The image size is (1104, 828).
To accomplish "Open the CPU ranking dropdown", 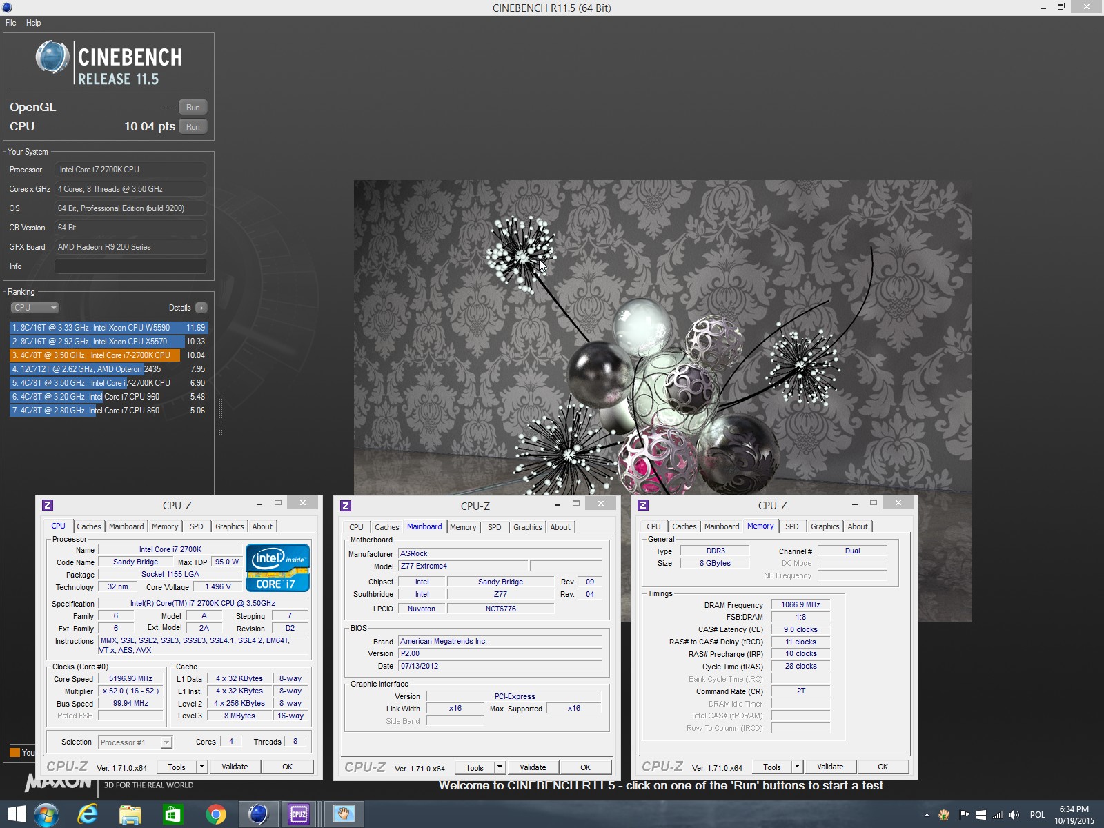I will pos(34,308).
